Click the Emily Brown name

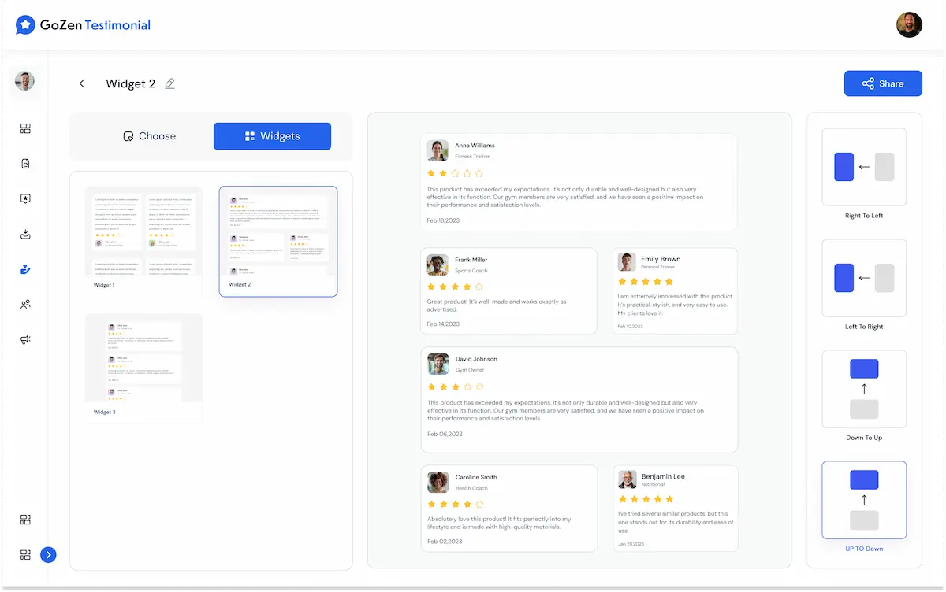click(x=661, y=259)
